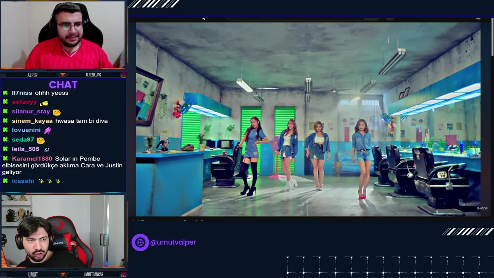
Task: Click the ALPER name label
Action: coord(32,75)
